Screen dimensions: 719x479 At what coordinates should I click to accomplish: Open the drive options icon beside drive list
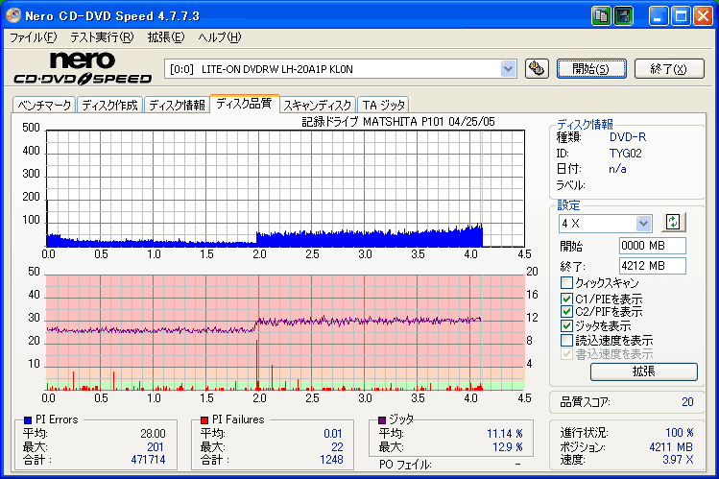click(537, 69)
